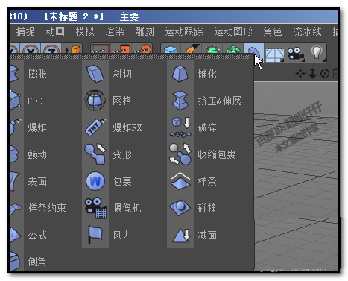Select the 锥化 (Taper) deformer icon
The width and height of the screenshot is (348, 281).
[x=180, y=74]
